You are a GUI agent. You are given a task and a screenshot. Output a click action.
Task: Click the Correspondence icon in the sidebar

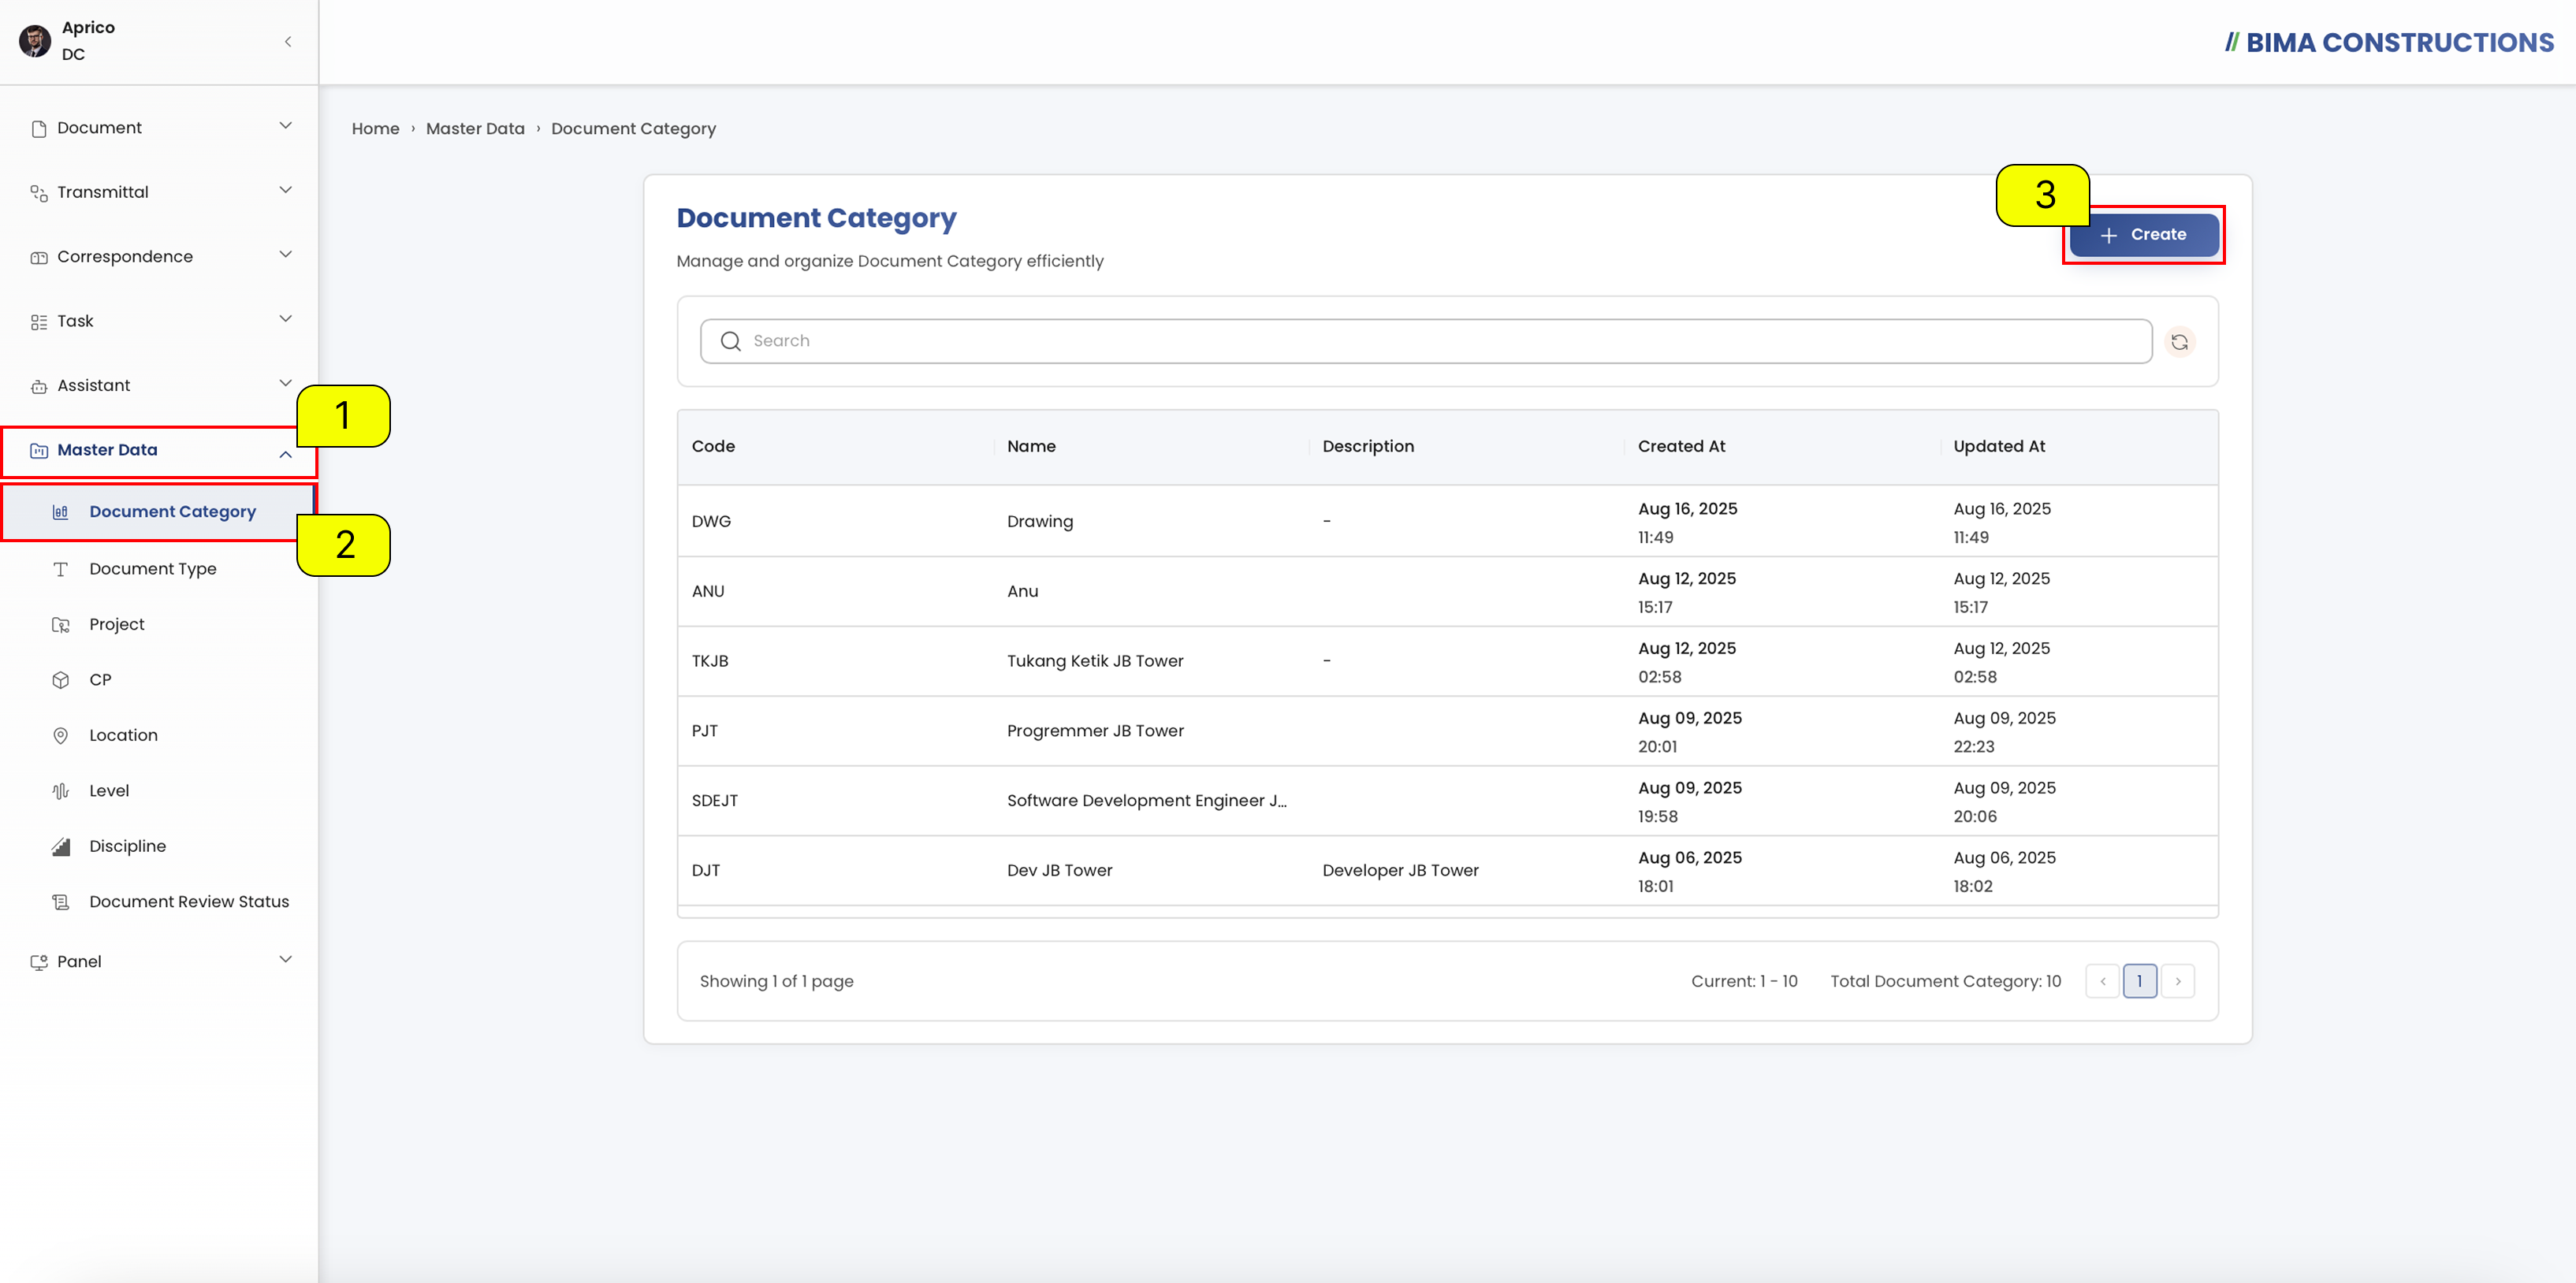(x=39, y=258)
